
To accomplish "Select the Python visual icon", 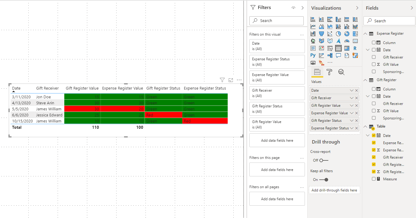I will coord(313,55).
